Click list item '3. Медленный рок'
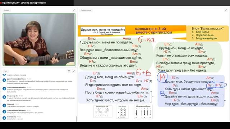This screenshot has width=230, height=129. (x=204, y=38)
